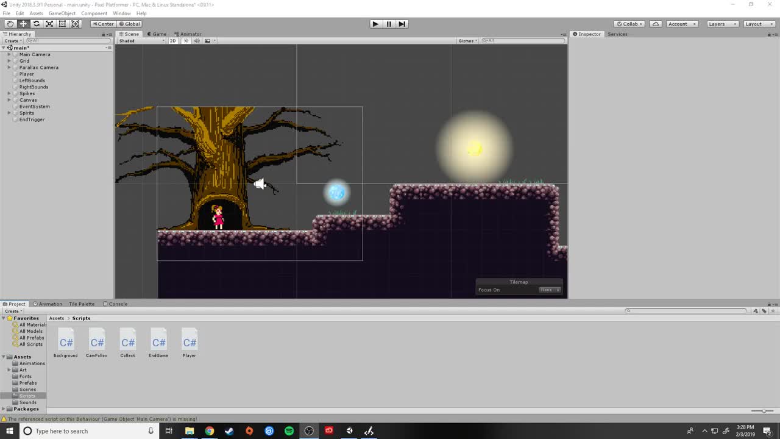Open the Gizmos dropdown
Image resolution: width=780 pixels, height=439 pixels.
tap(467, 41)
